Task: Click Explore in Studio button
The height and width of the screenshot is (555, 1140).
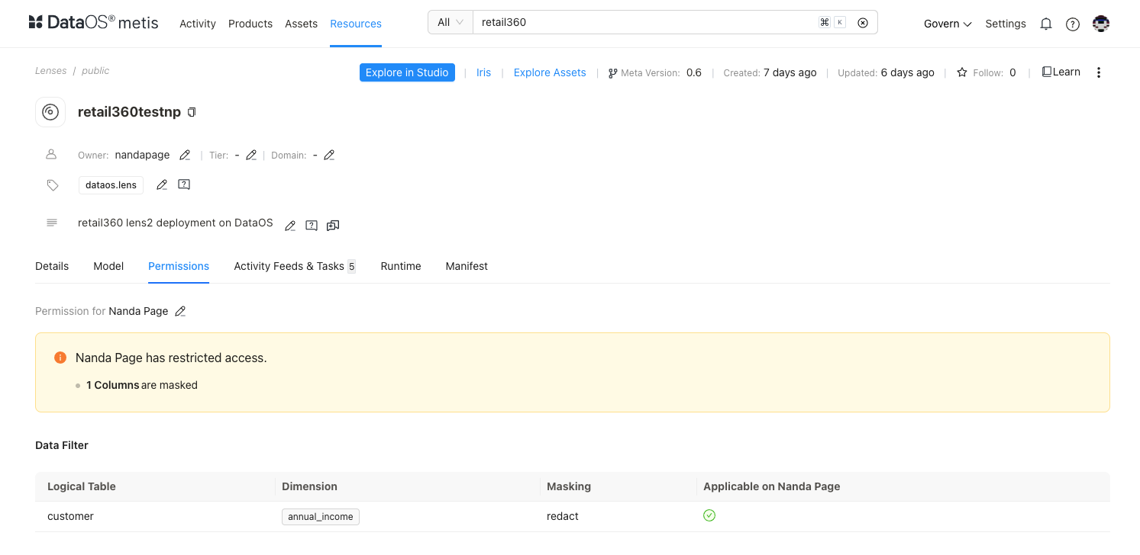Action: tap(407, 72)
